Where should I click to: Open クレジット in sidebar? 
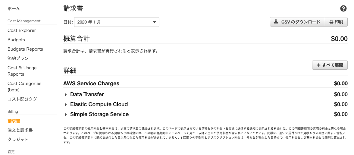coord(18,139)
